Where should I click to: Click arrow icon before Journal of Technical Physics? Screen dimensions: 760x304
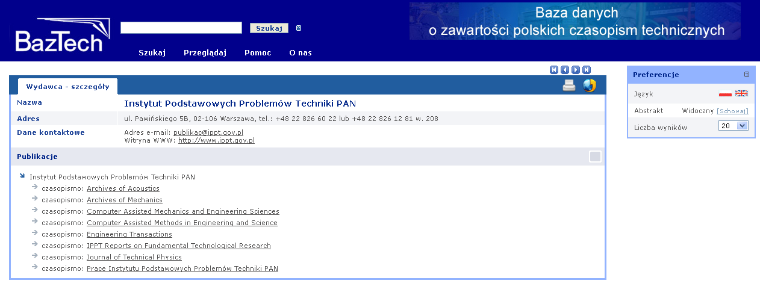pos(35,256)
